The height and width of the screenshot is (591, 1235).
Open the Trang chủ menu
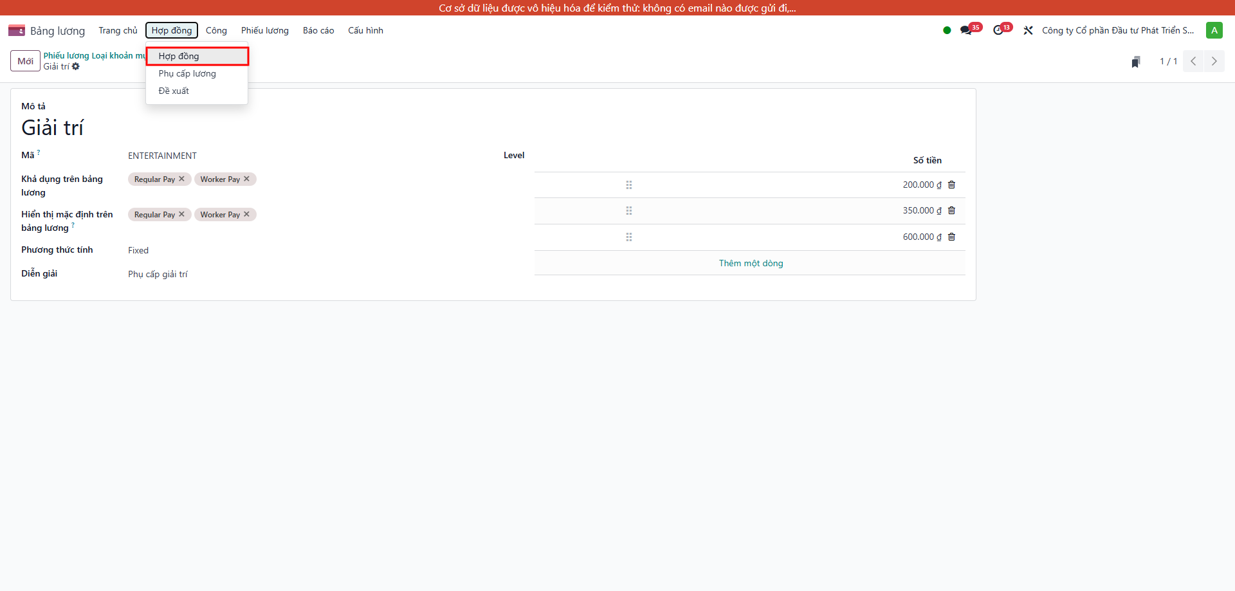[x=118, y=30]
